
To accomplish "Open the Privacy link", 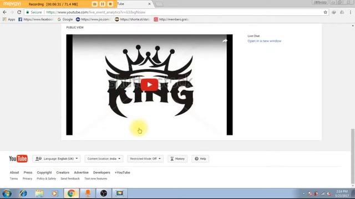I will (27, 179).
